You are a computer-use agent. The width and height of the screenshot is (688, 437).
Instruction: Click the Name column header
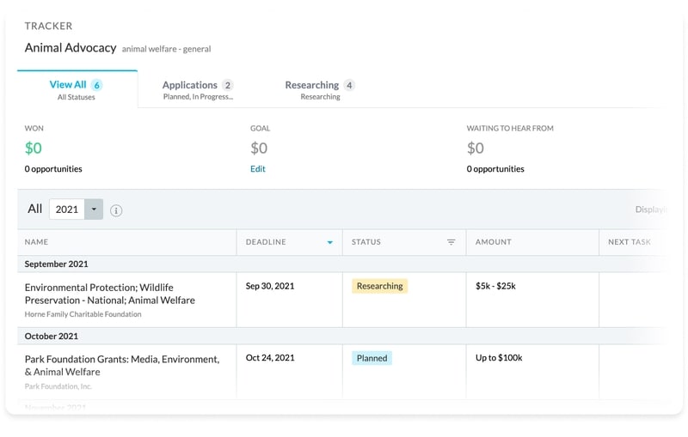[x=37, y=242]
